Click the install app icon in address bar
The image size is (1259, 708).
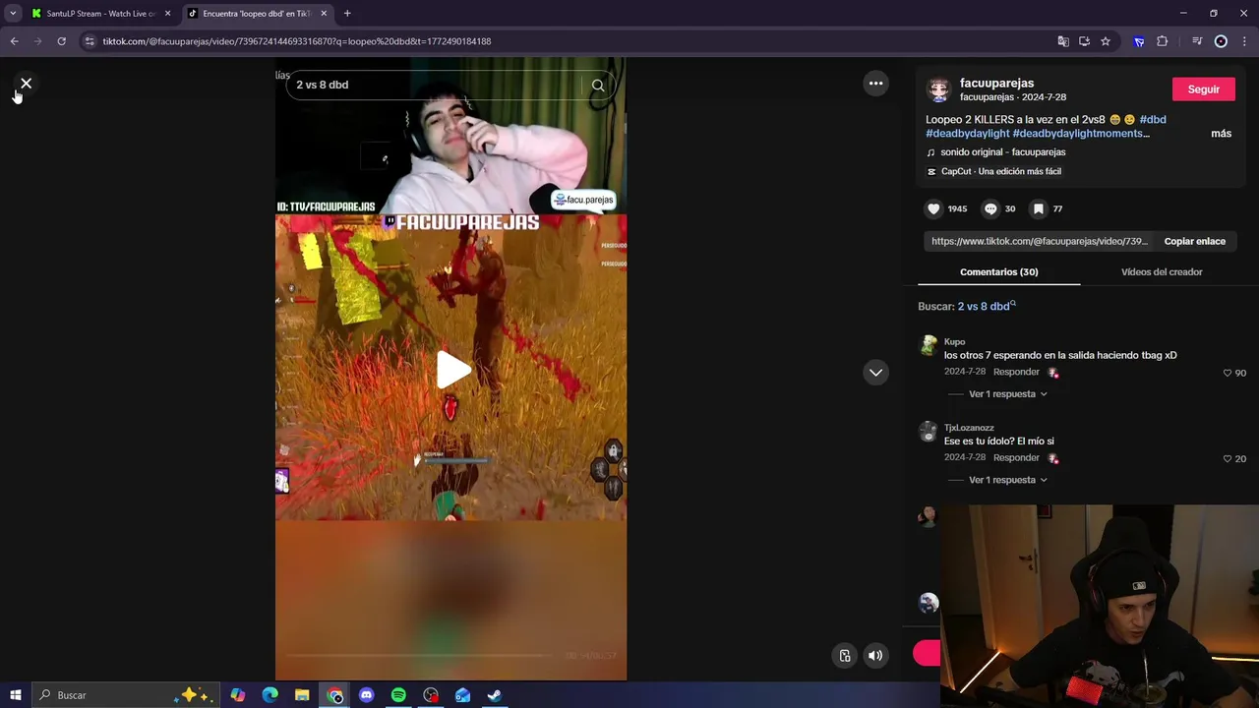coord(1084,41)
